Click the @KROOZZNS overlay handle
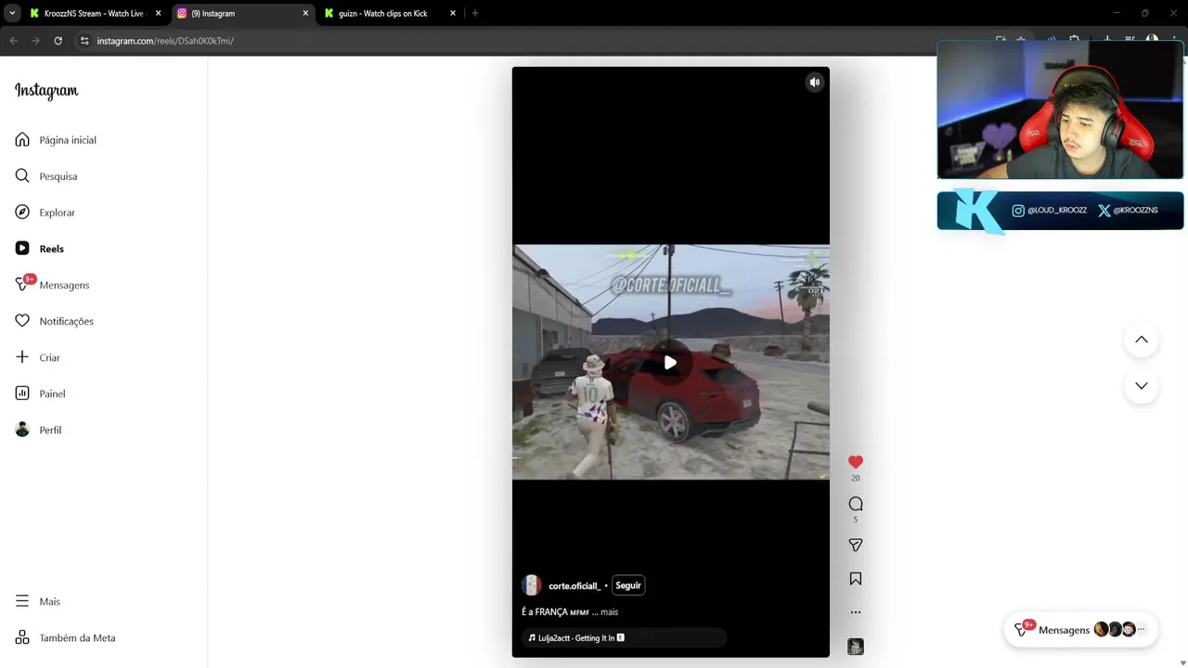 [1135, 211]
